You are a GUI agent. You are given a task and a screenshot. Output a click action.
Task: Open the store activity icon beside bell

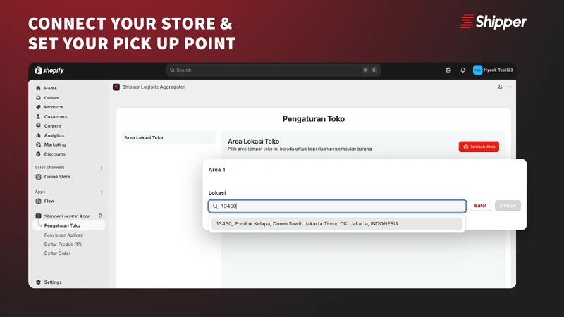(448, 70)
